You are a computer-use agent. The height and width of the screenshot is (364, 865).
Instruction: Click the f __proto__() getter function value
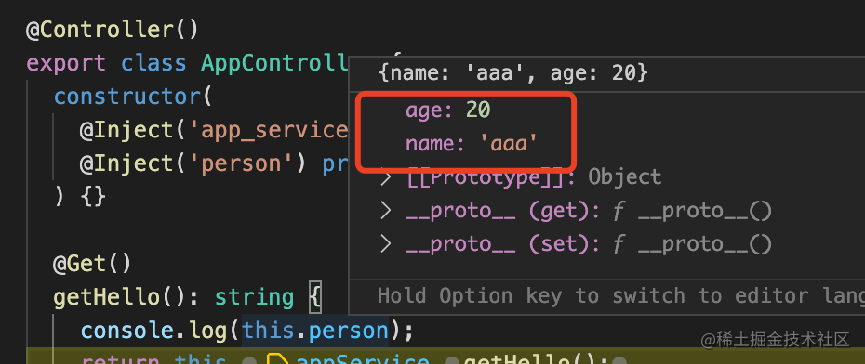pyautogui.click(x=692, y=211)
